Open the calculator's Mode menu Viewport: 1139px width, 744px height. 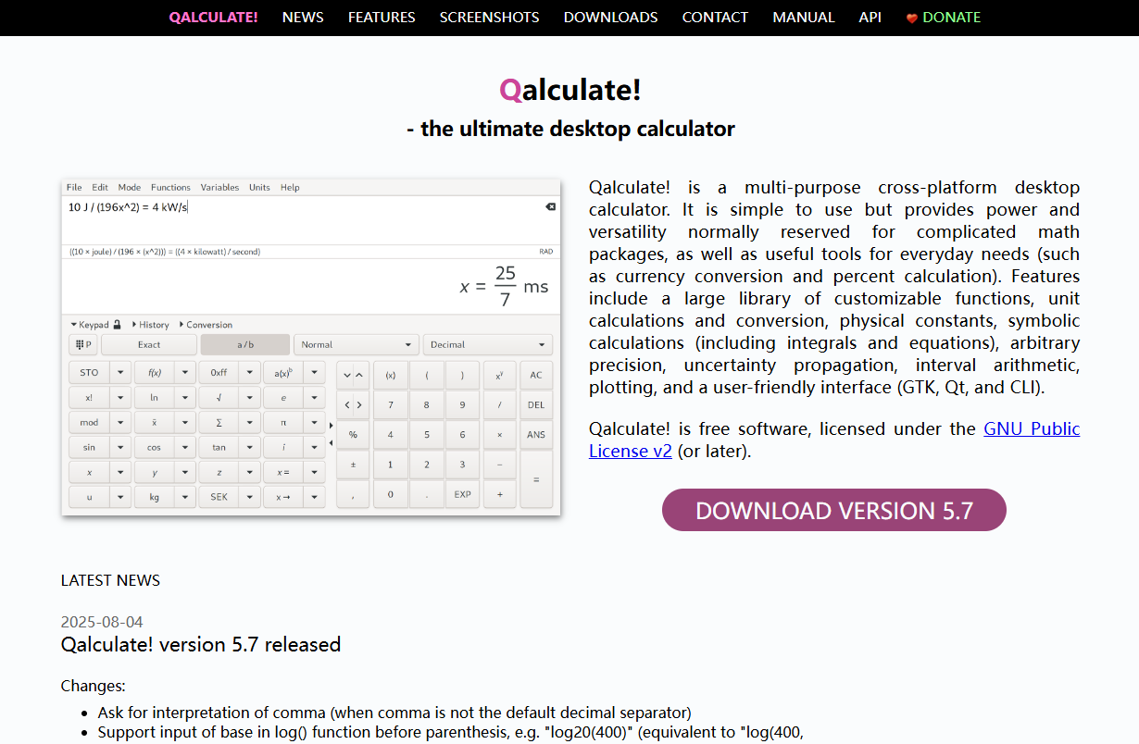point(130,187)
